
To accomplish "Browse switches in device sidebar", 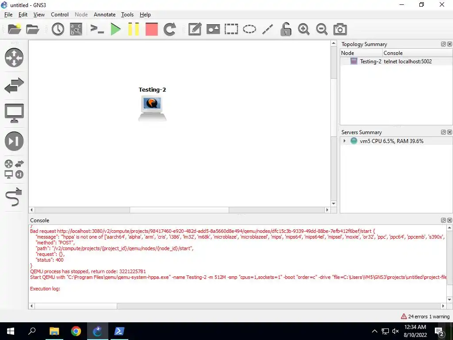I will (x=14, y=85).
